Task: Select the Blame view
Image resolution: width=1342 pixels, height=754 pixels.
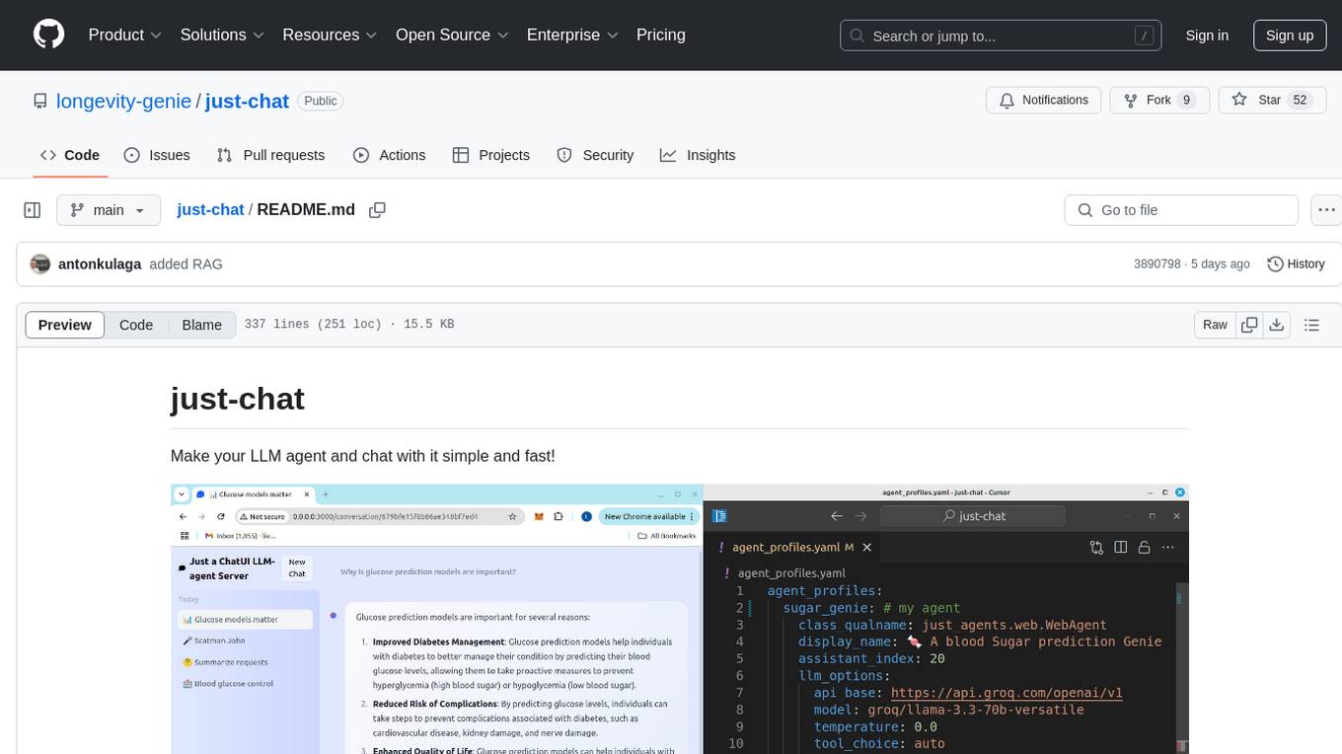Action: click(x=201, y=325)
